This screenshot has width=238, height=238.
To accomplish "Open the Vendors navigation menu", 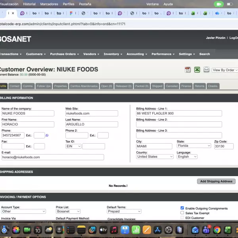I will 91,54.
